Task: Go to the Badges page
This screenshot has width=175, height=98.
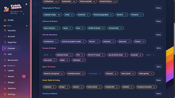Action: click(15, 82)
